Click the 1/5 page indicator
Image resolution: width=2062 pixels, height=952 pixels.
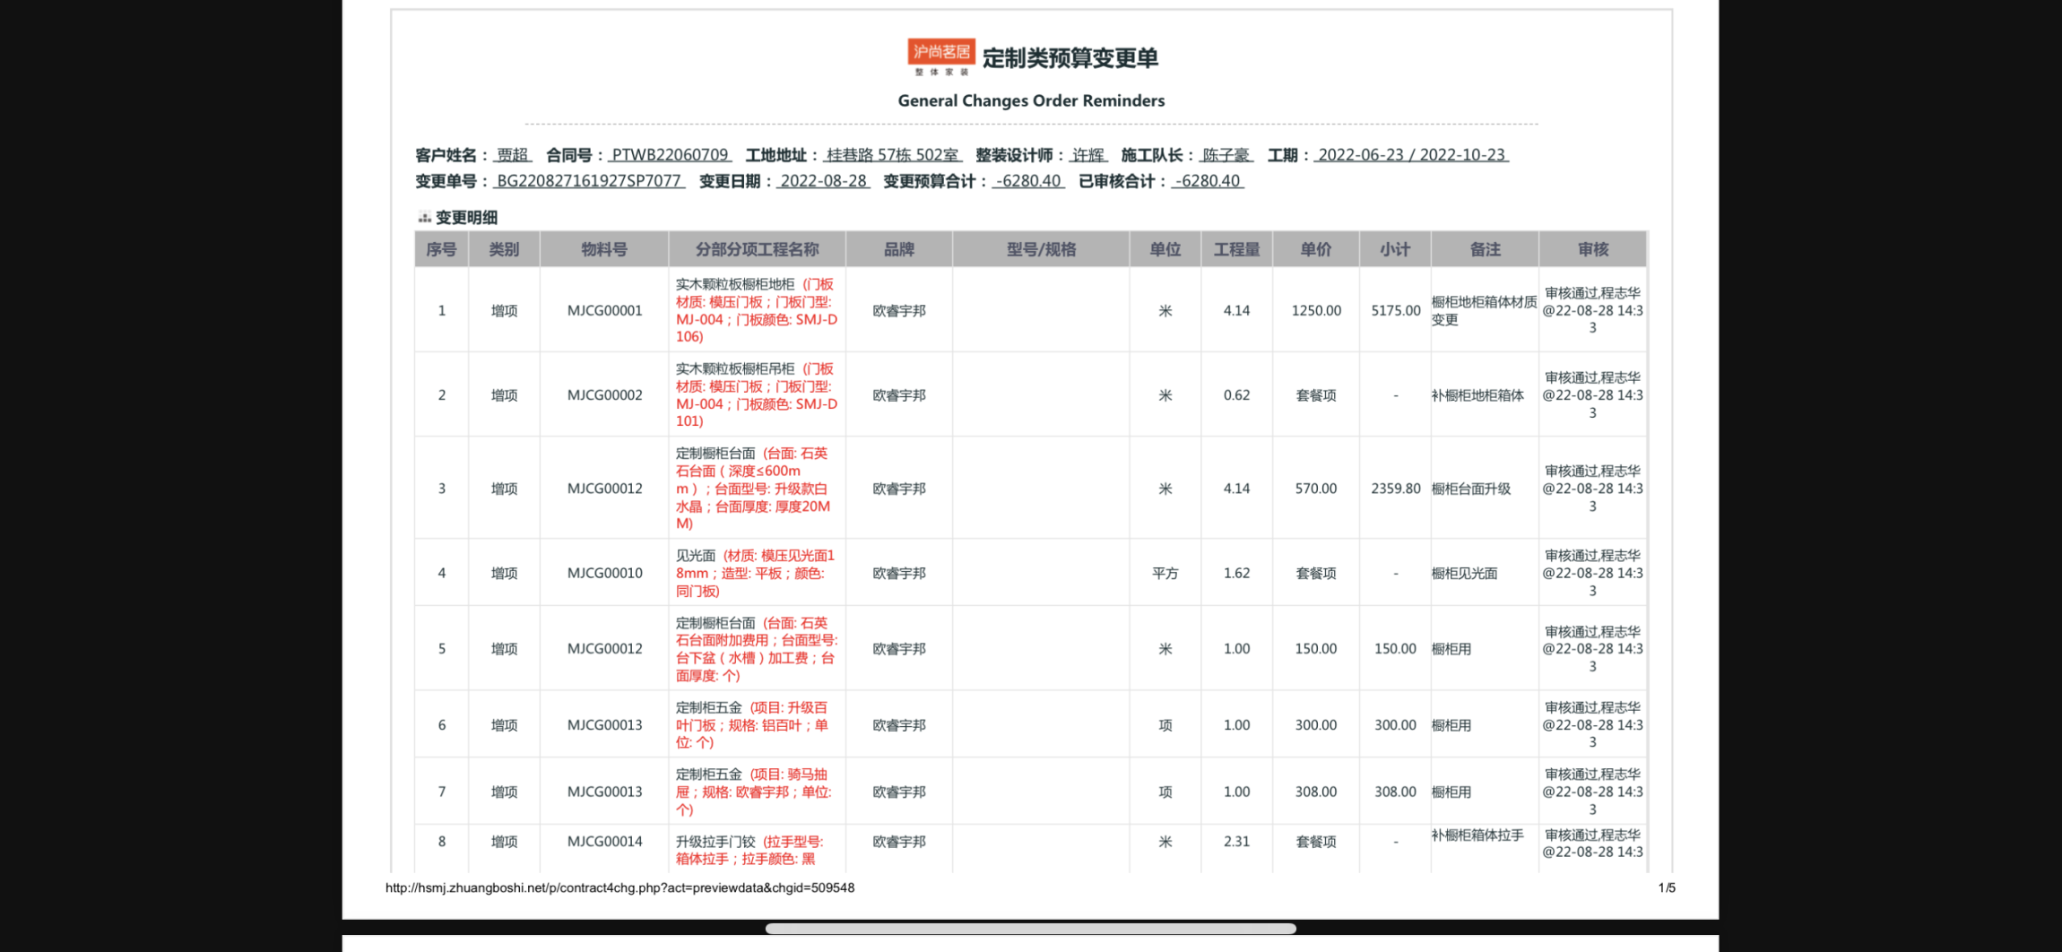(1666, 887)
